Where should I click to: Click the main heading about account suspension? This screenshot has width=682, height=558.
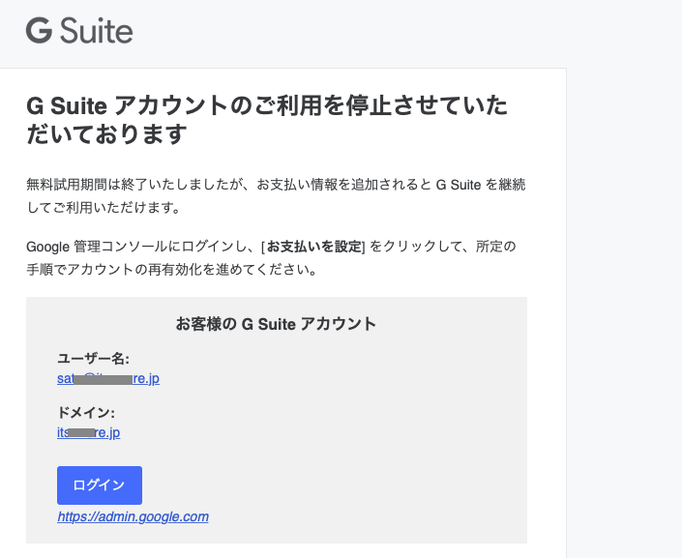pyautogui.click(x=266, y=105)
